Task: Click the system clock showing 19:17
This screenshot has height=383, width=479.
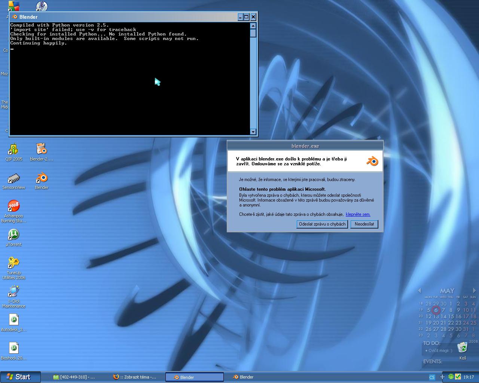Action: click(x=469, y=377)
